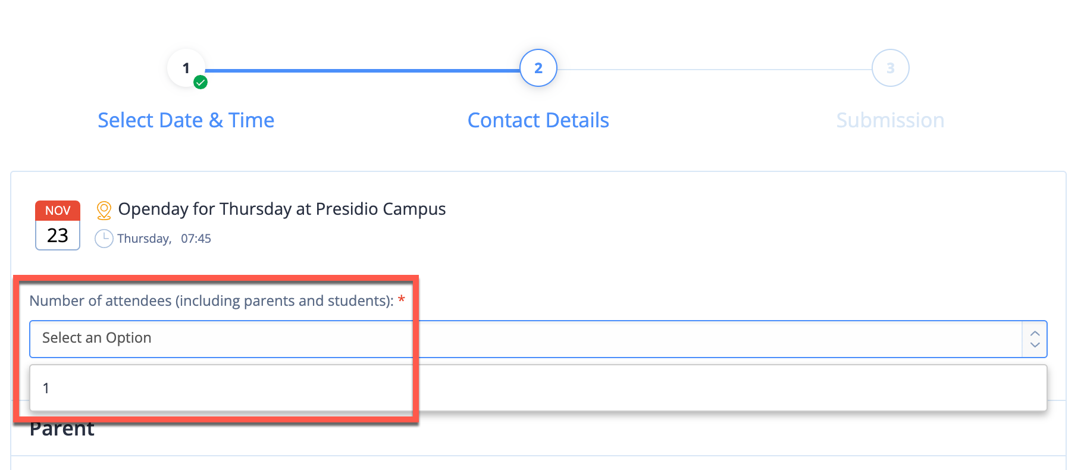Image resolution: width=1084 pixels, height=470 pixels.
Task: Open the Select an Option dropdown
Action: click(x=538, y=339)
